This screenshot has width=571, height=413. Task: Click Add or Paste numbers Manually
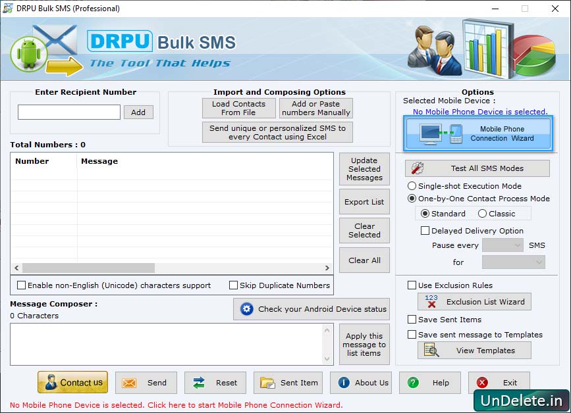(x=315, y=108)
